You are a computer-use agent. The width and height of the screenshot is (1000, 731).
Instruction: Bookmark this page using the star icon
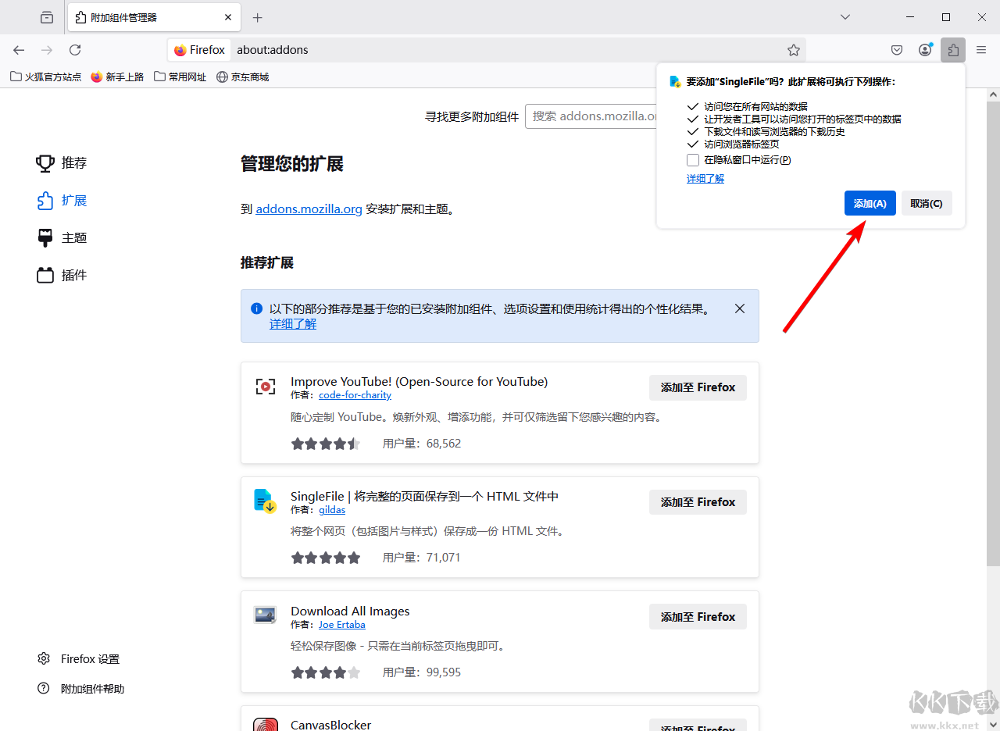click(x=794, y=49)
